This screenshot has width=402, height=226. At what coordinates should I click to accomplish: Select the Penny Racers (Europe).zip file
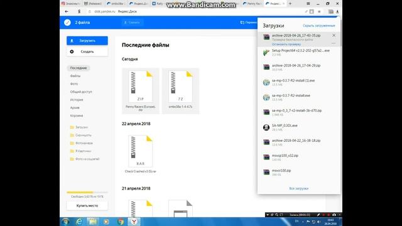coord(141,91)
